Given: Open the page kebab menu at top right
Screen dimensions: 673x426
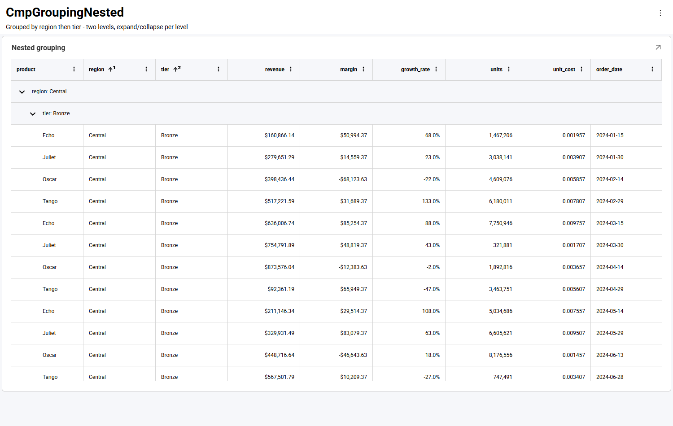Looking at the screenshot, I should pos(660,13).
